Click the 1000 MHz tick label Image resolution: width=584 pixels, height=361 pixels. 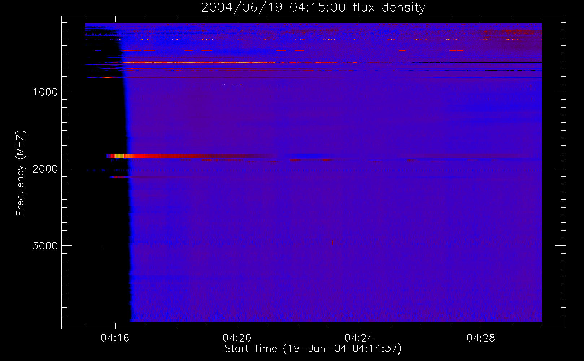45,92
